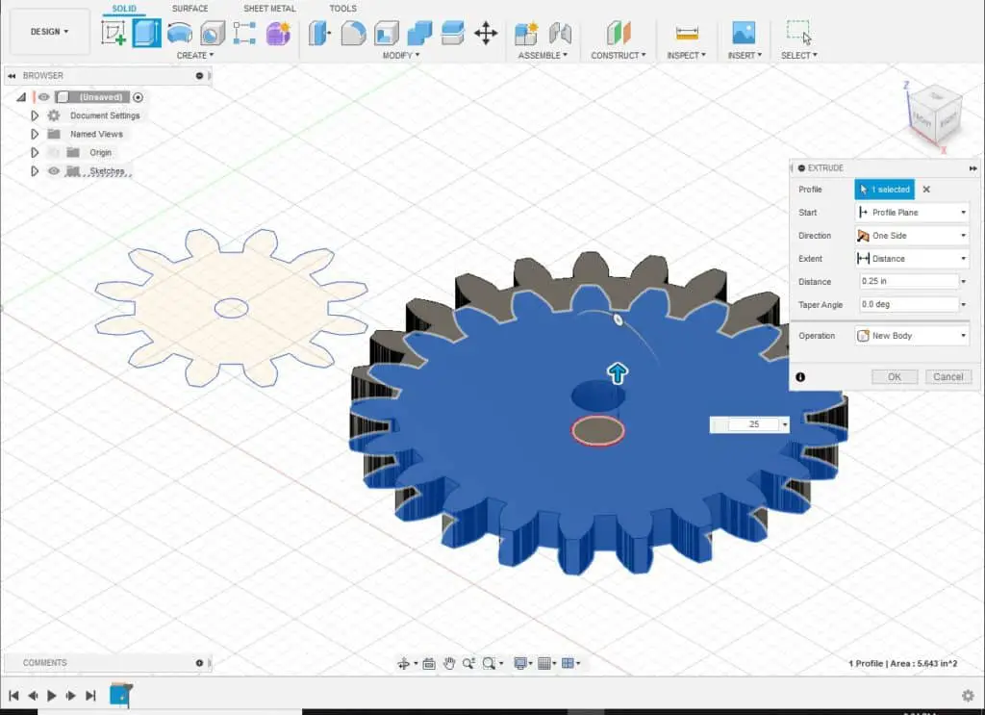Image resolution: width=985 pixels, height=715 pixels.
Task: Click the blue extrude distance arrow manipulator
Action: (x=618, y=372)
